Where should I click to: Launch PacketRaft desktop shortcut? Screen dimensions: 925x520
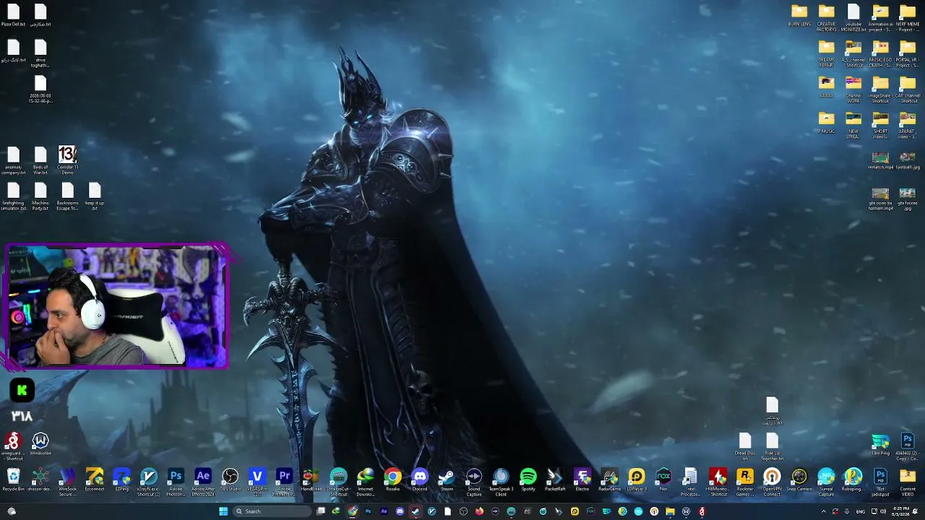(x=555, y=480)
